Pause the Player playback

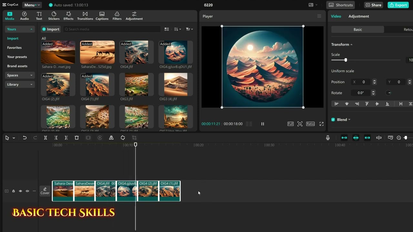(263, 124)
